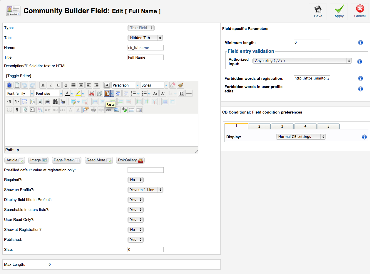Insert a blockquote in the editor
Viewport: 370px width, 274px height.
pos(107,85)
